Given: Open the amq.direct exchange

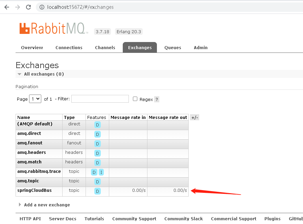Looking at the screenshot, I should [29, 134].
